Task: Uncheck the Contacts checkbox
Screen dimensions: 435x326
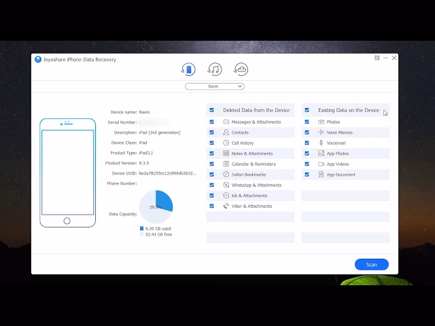Action: click(x=211, y=132)
